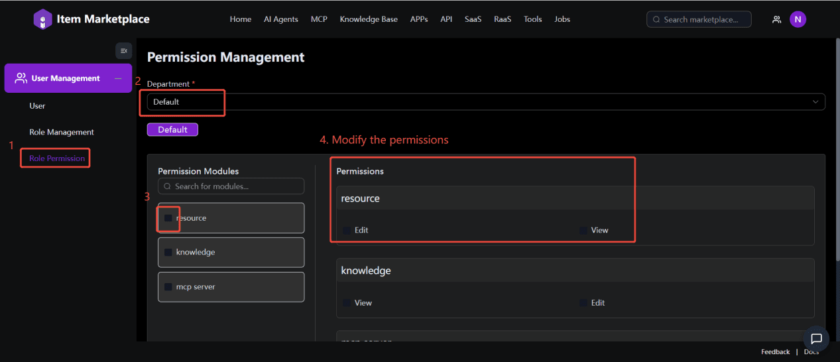Image resolution: width=840 pixels, height=362 pixels.
Task: Open Knowledge Base in top navigation
Action: click(x=369, y=19)
